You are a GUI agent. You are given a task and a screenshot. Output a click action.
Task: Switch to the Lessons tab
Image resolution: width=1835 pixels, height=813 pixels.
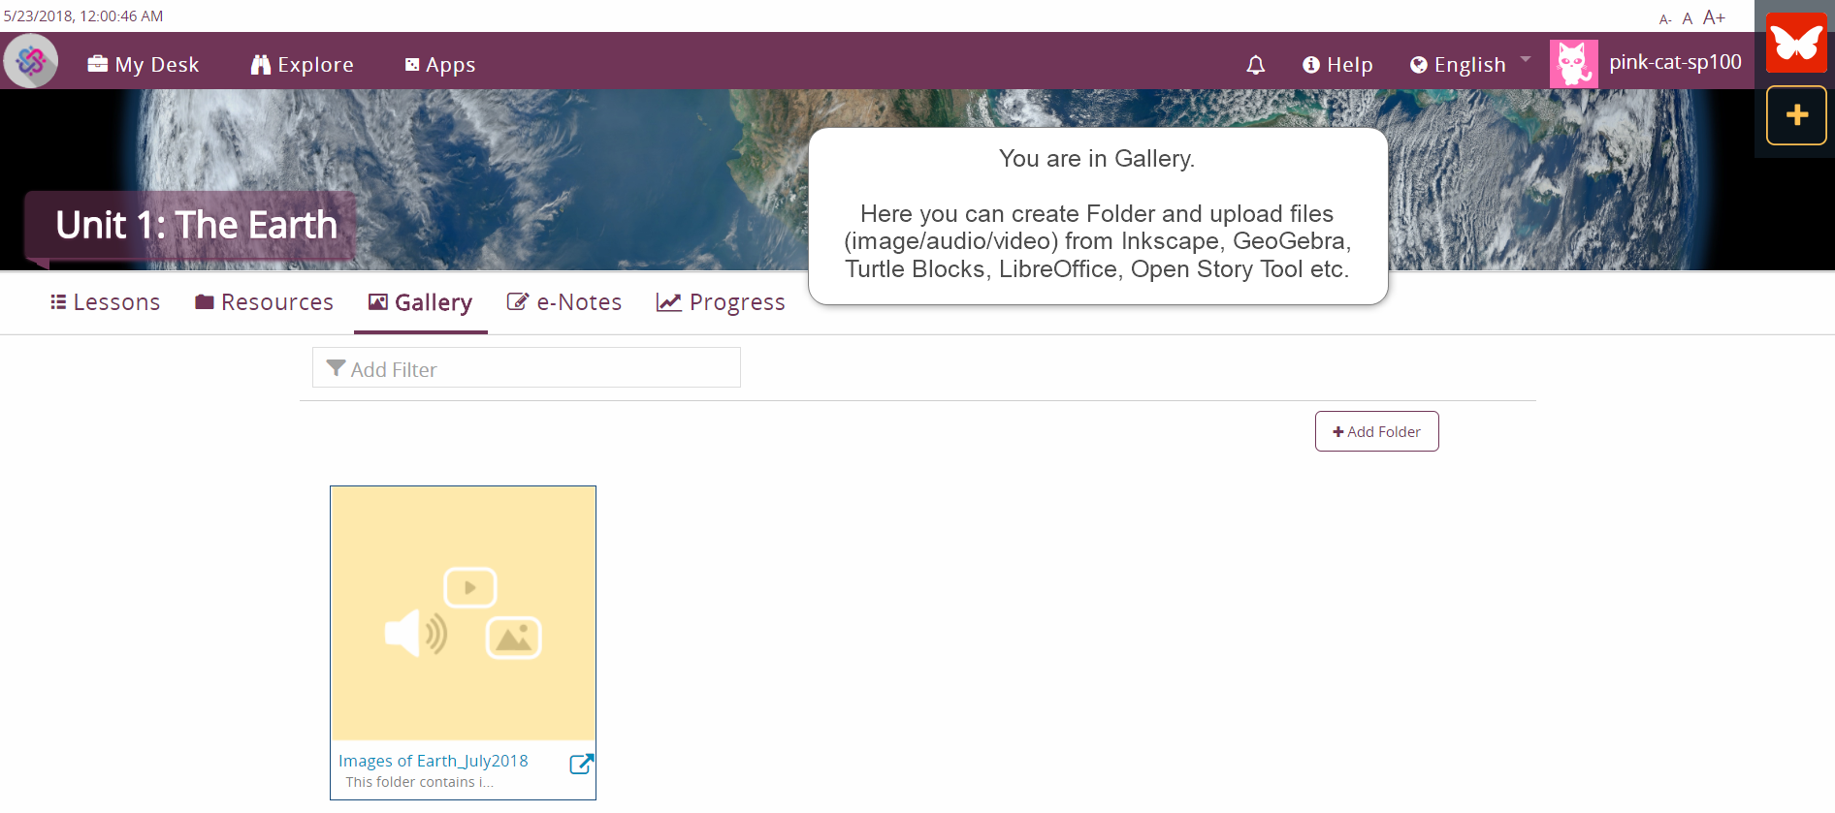point(105,302)
